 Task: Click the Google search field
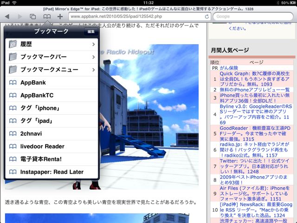click(253, 17)
